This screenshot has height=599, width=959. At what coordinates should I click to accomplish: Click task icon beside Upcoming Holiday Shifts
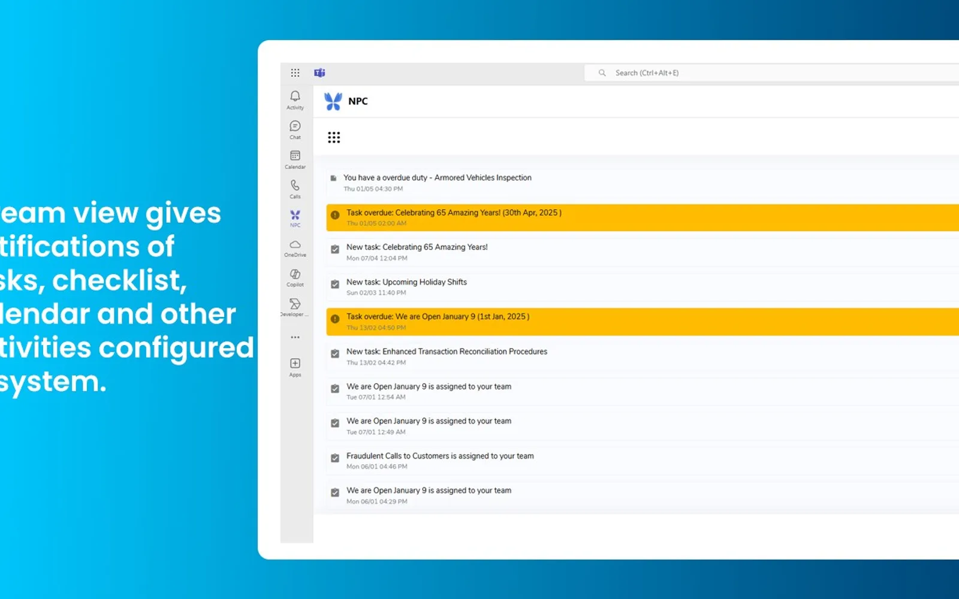tap(335, 284)
